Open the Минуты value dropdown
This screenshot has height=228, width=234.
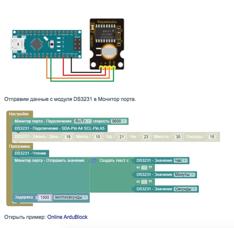click(184, 175)
